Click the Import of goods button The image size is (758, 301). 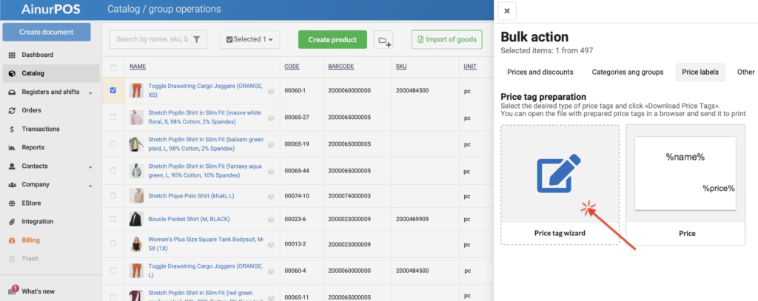pyautogui.click(x=447, y=40)
